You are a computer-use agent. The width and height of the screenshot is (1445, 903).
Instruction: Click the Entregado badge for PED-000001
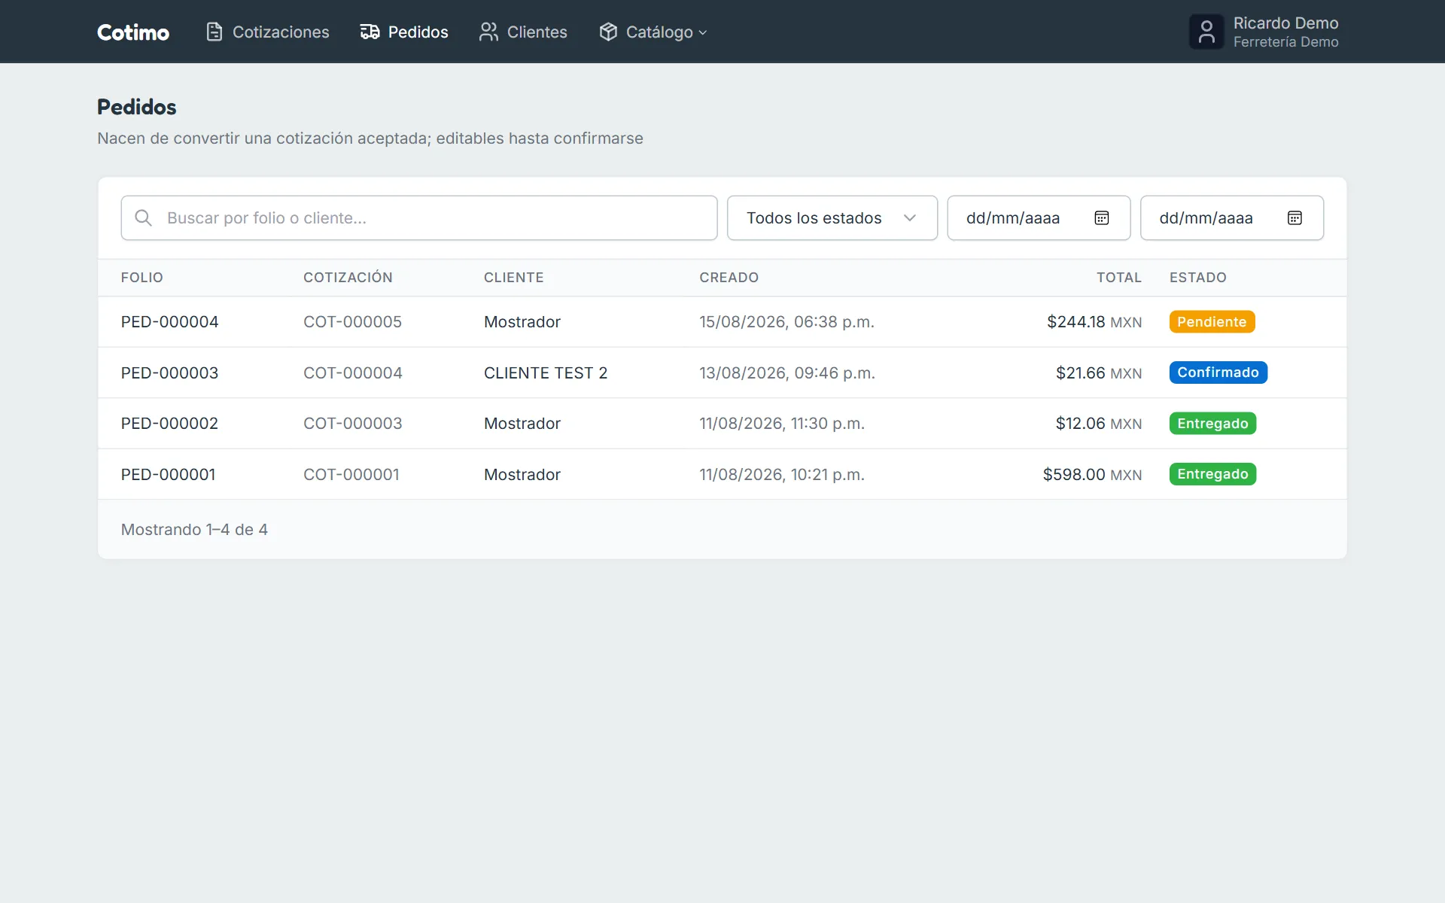coord(1212,474)
